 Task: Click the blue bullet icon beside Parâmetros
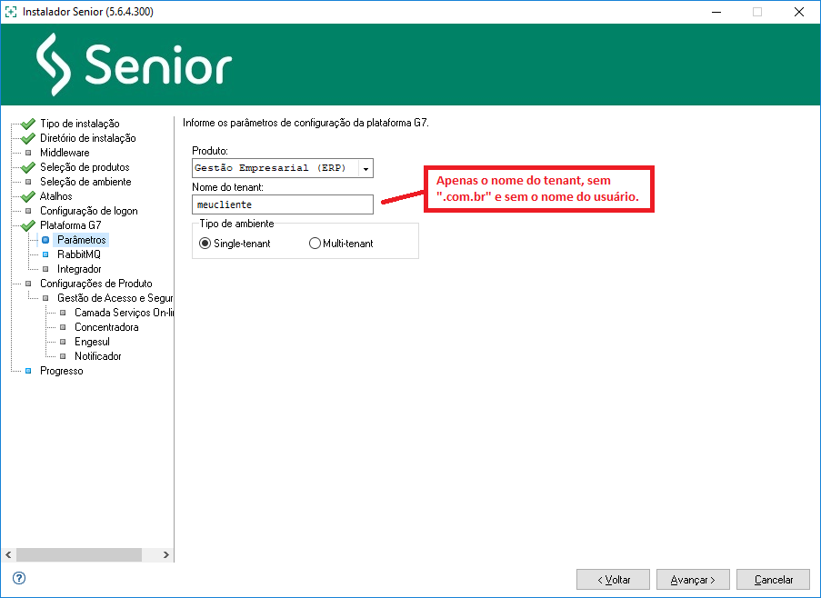click(45, 240)
